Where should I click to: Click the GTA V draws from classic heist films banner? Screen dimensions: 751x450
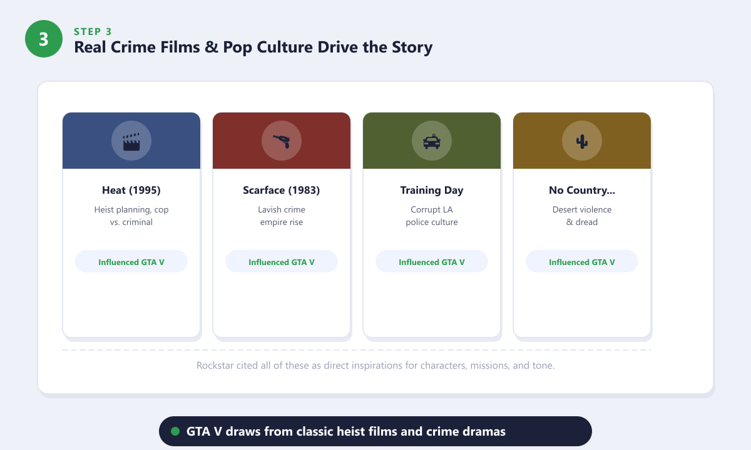point(375,431)
